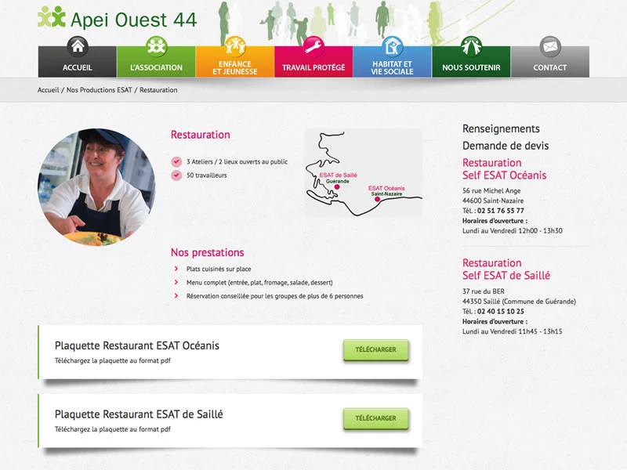Click the address 37 rue du BER
The height and width of the screenshot is (470, 627).
point(484,291)
